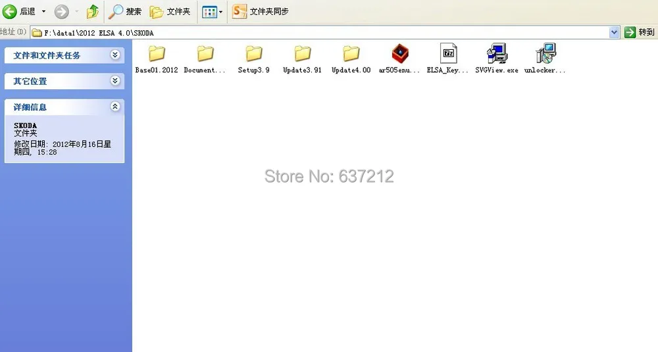The image size is (658, 352).
Task: Expand File and Folder Tasks panel
Action: [115, 55]
